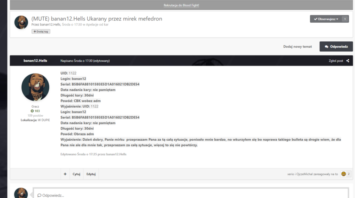The height and width of the screenshot is (198, 355).
Task: Click into the Odpowiedz reply field
Action: (x=191, y=194)
